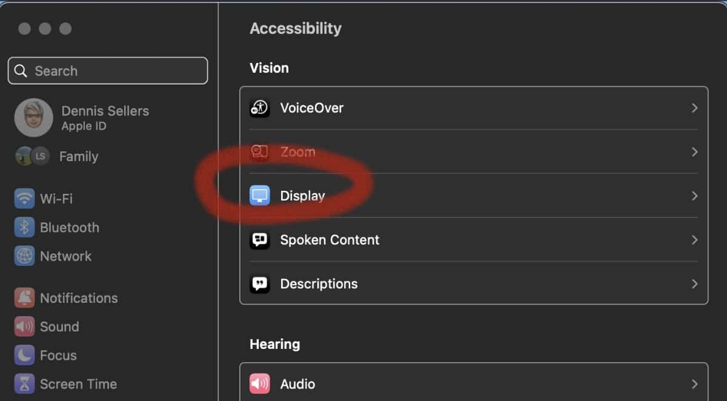This screenshot has width=727, height=401.
Task: Open the Notifications settings pane
Action: tap(78, 298)
